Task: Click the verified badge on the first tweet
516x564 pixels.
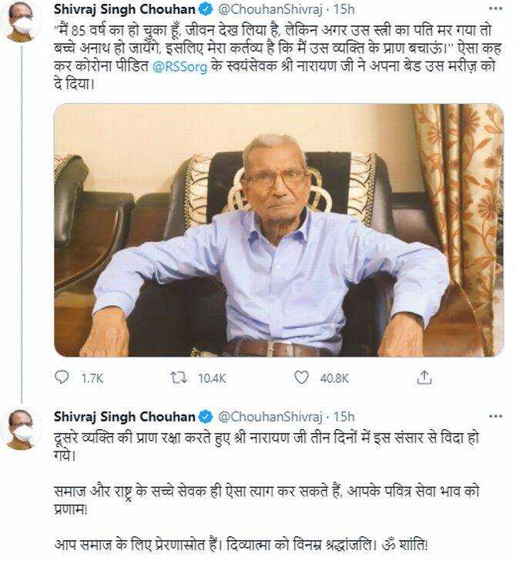Action: [204, 11]
